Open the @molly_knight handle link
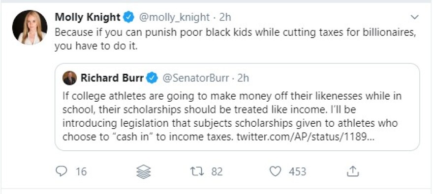The height and width of the screenshot is (194, 433). 174,17
